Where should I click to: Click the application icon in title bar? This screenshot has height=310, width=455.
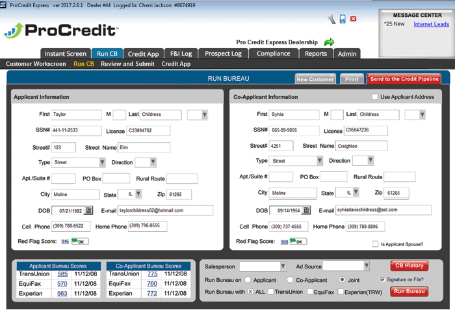tap(3, 5)
